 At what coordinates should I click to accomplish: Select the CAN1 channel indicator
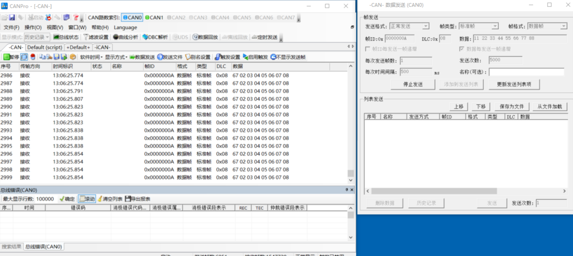pos(154,17)
